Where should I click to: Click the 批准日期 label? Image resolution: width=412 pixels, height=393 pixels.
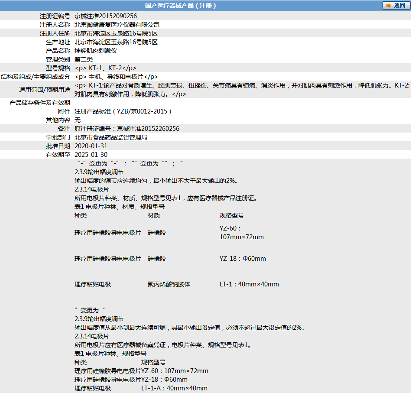point(58,146)
